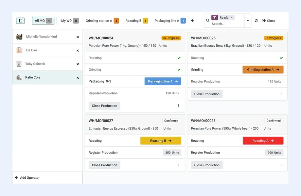Close Production for WH/MO/00027

coord(104,165)
